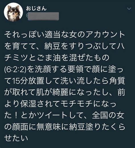Click the phrase 保湿されて in tweet
Image resolution: width=135 pixels, height=148 pixels.
coord(40,104)
